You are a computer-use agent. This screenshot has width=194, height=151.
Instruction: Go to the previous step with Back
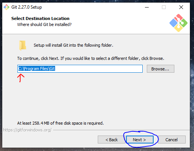pos(111,140)
